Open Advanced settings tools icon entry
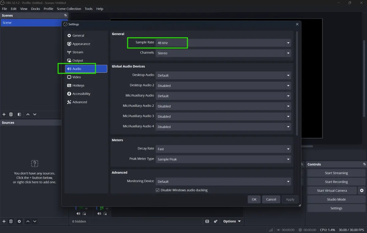Image resolution: width=367 pixels, height=233 pixels. [x=86, y=102]
